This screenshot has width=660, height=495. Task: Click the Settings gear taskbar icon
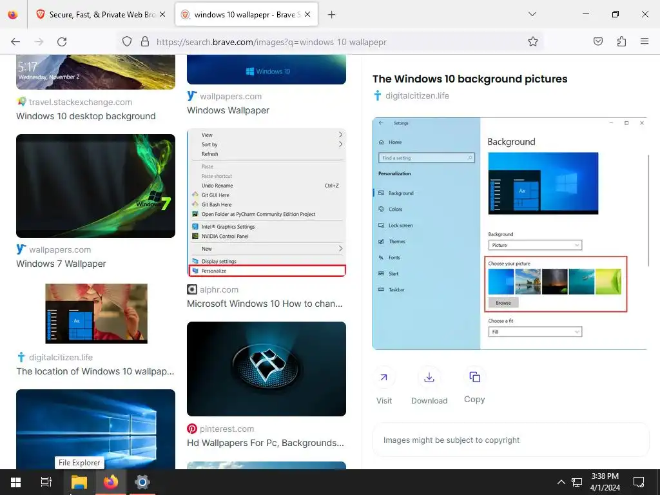(x=142, y=482)
